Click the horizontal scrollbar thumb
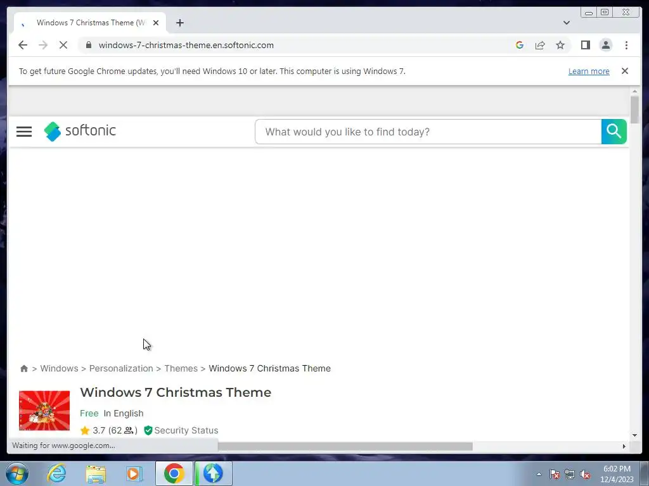Viewport: 649px width, 486px height. [345, 446]
